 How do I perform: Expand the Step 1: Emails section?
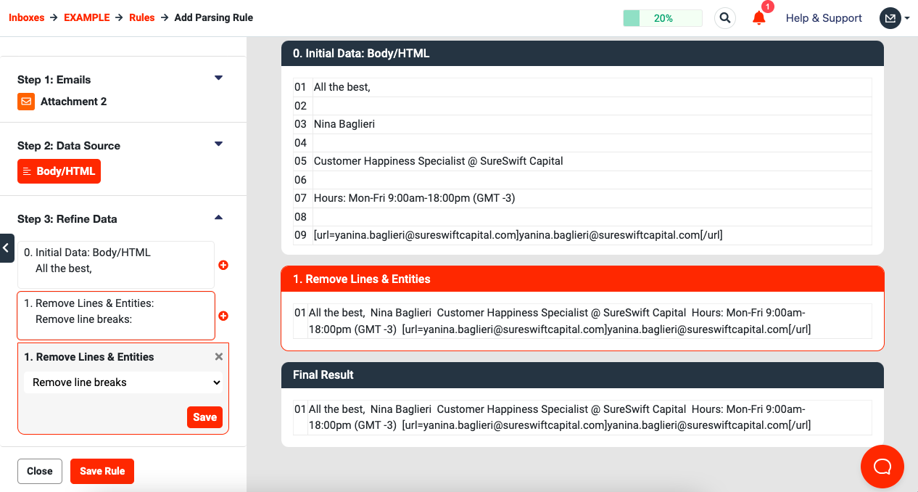pos(218,78)
